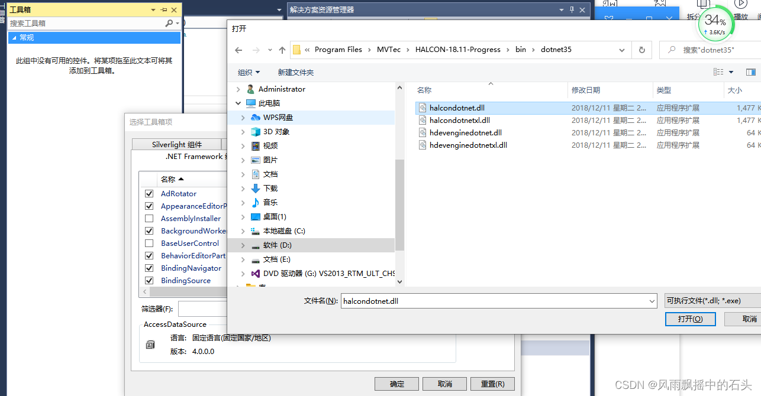Click the navigation pane scrollbar
The image size is (761, 396).
(399, 204)
